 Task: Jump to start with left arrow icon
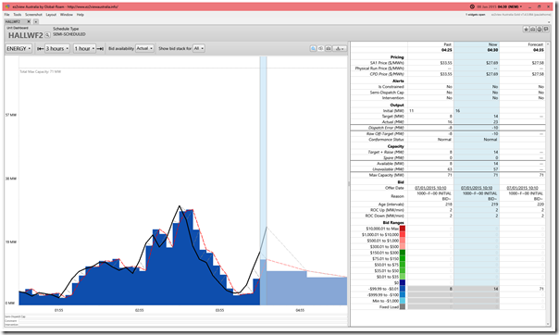[41, 48]
